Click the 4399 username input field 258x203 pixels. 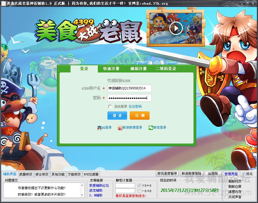tap(130, 88)
